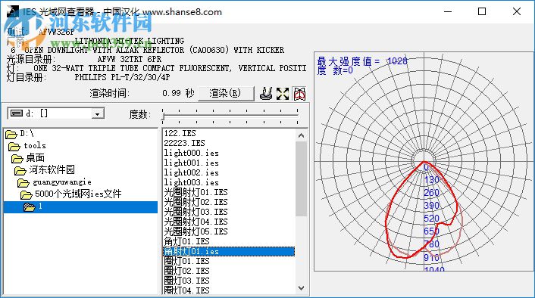Viewport: 535px width, 298px height.
Task: Select file light001.ies
Action: pos(192,163)
